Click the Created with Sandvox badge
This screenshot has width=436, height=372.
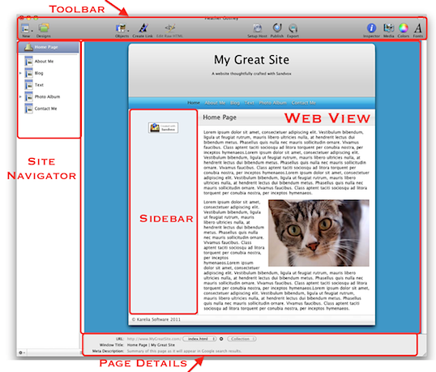coord(163,127)
